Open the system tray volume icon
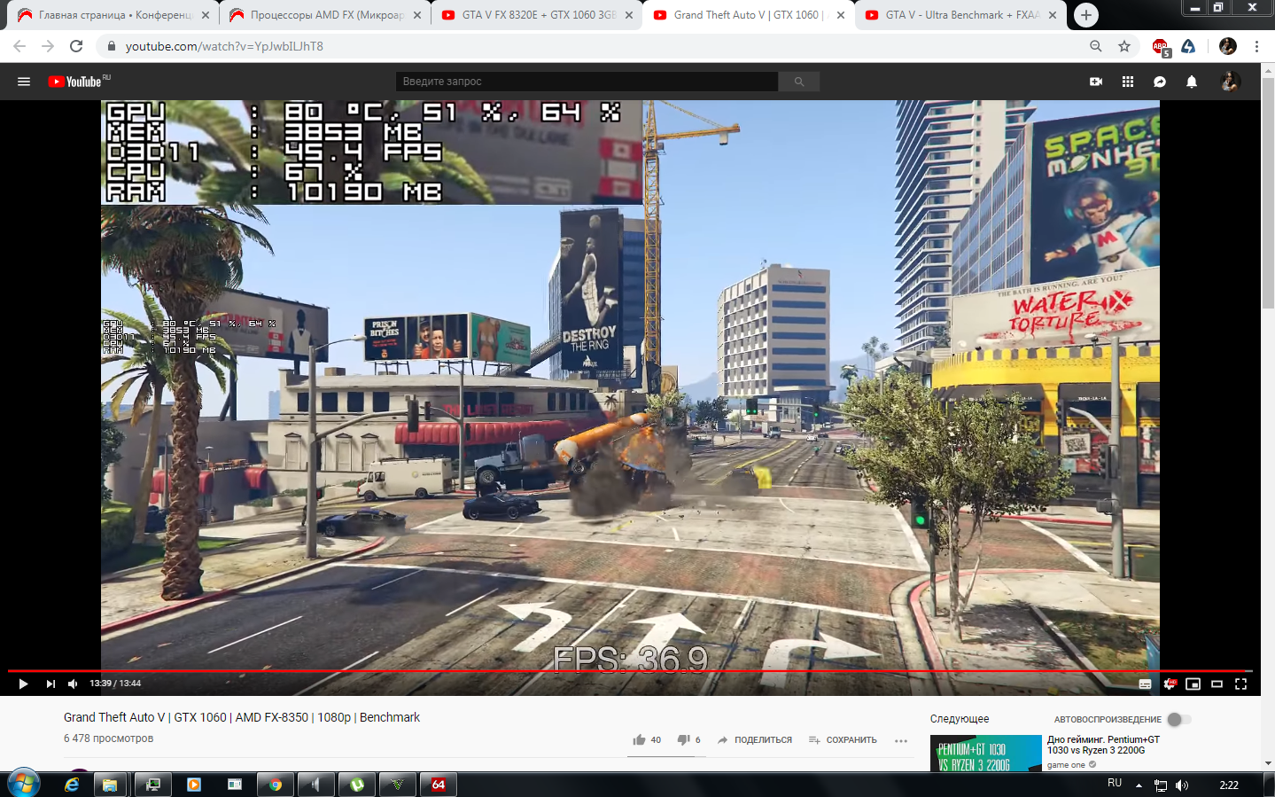The image size is (1275, 797). (1182, 785)
